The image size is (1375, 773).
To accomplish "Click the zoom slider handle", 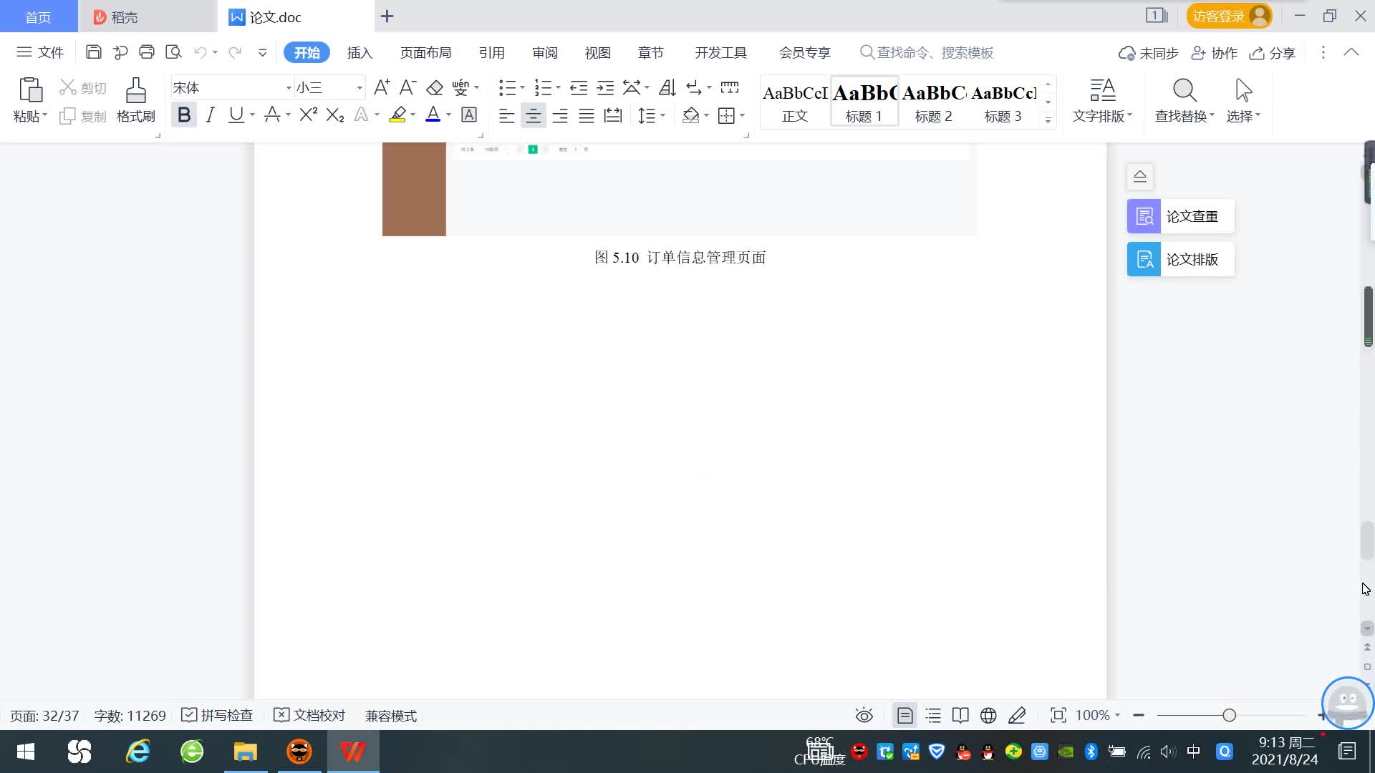I will (x=1229, y=715).
